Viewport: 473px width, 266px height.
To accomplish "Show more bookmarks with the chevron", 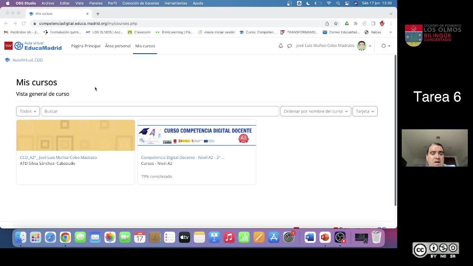I will pos(391,32).
